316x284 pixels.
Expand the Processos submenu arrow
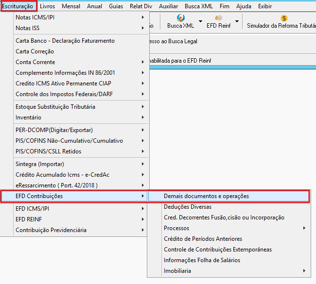point(304,228)
